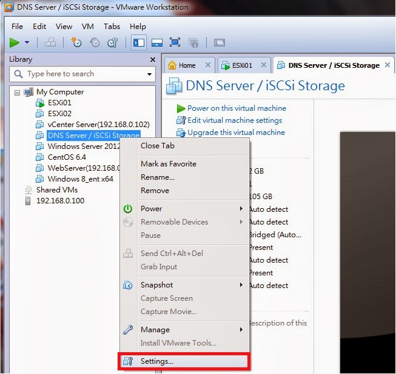Toggle the thumbnail bar toolbar icon
396x374 pixels.
click(157, 42)
